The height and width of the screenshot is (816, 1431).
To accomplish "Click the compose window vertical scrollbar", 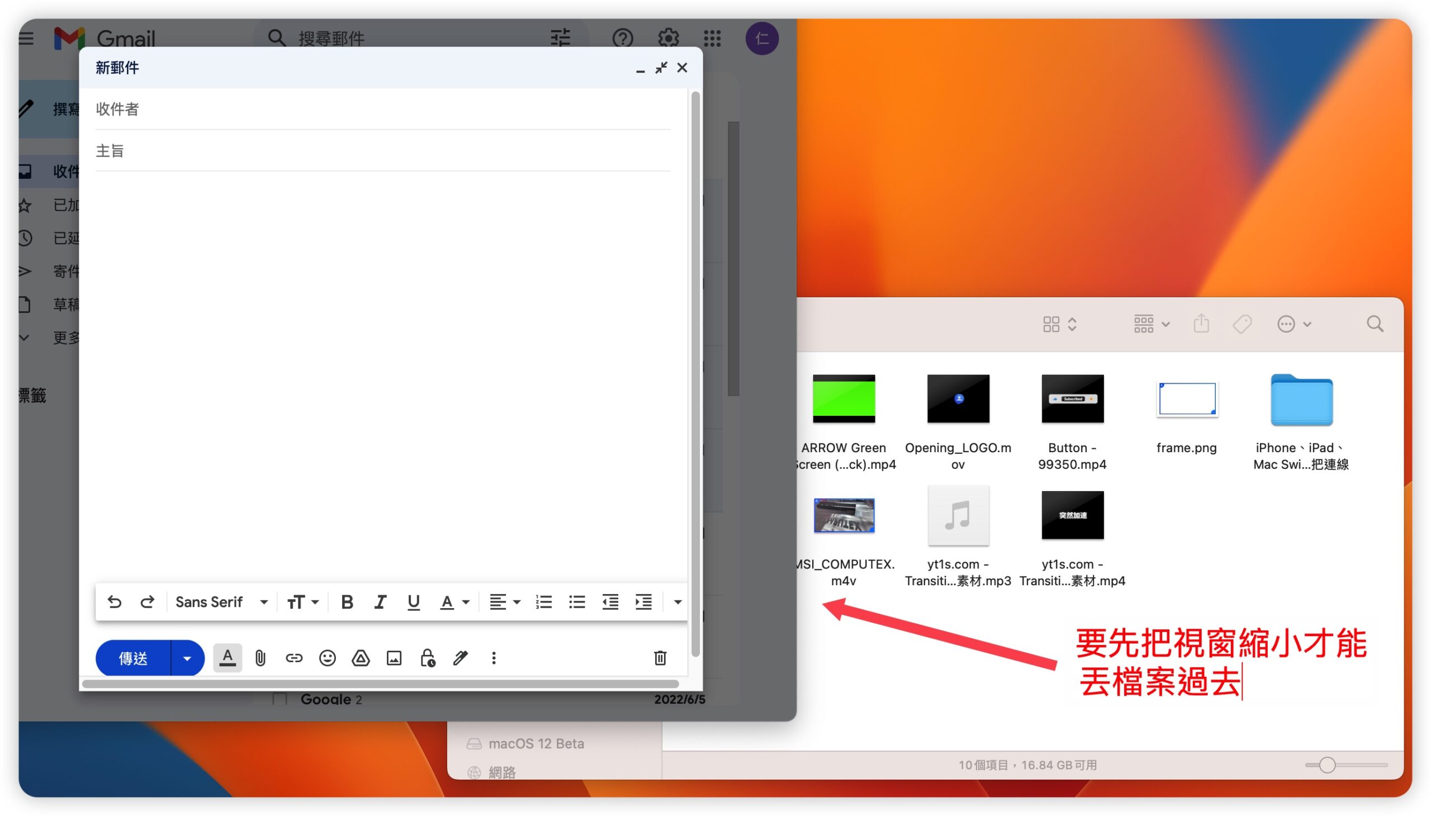I will tap(695, 373).
